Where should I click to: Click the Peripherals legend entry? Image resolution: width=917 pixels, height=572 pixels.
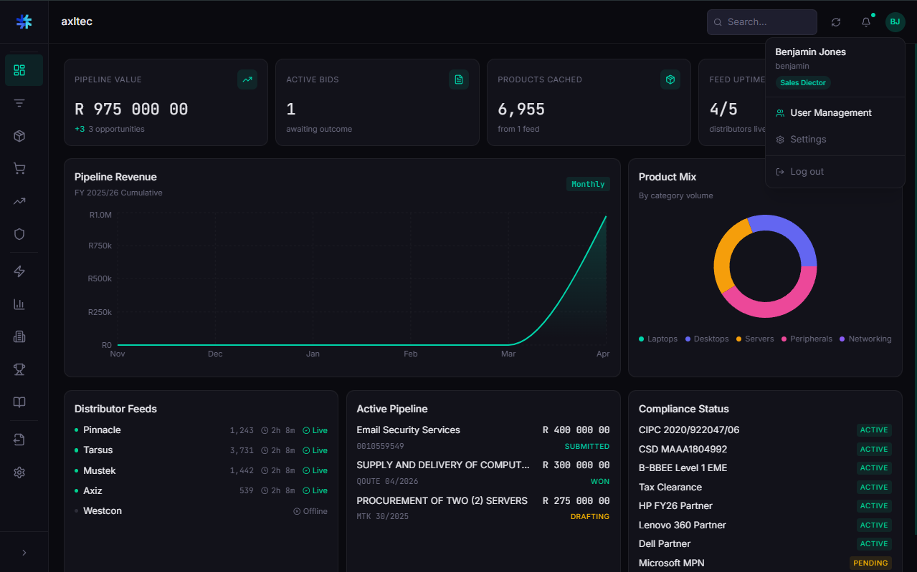pyautogui.click(x=807, y=339)
